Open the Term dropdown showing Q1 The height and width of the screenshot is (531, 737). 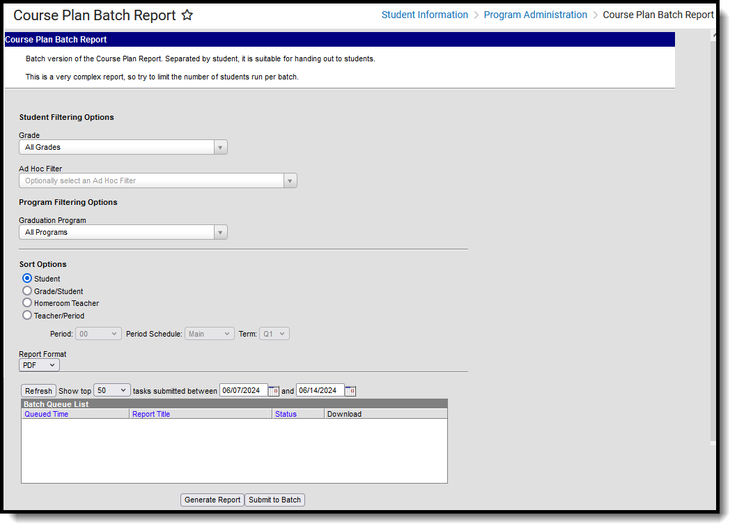[x=274, y=334]
